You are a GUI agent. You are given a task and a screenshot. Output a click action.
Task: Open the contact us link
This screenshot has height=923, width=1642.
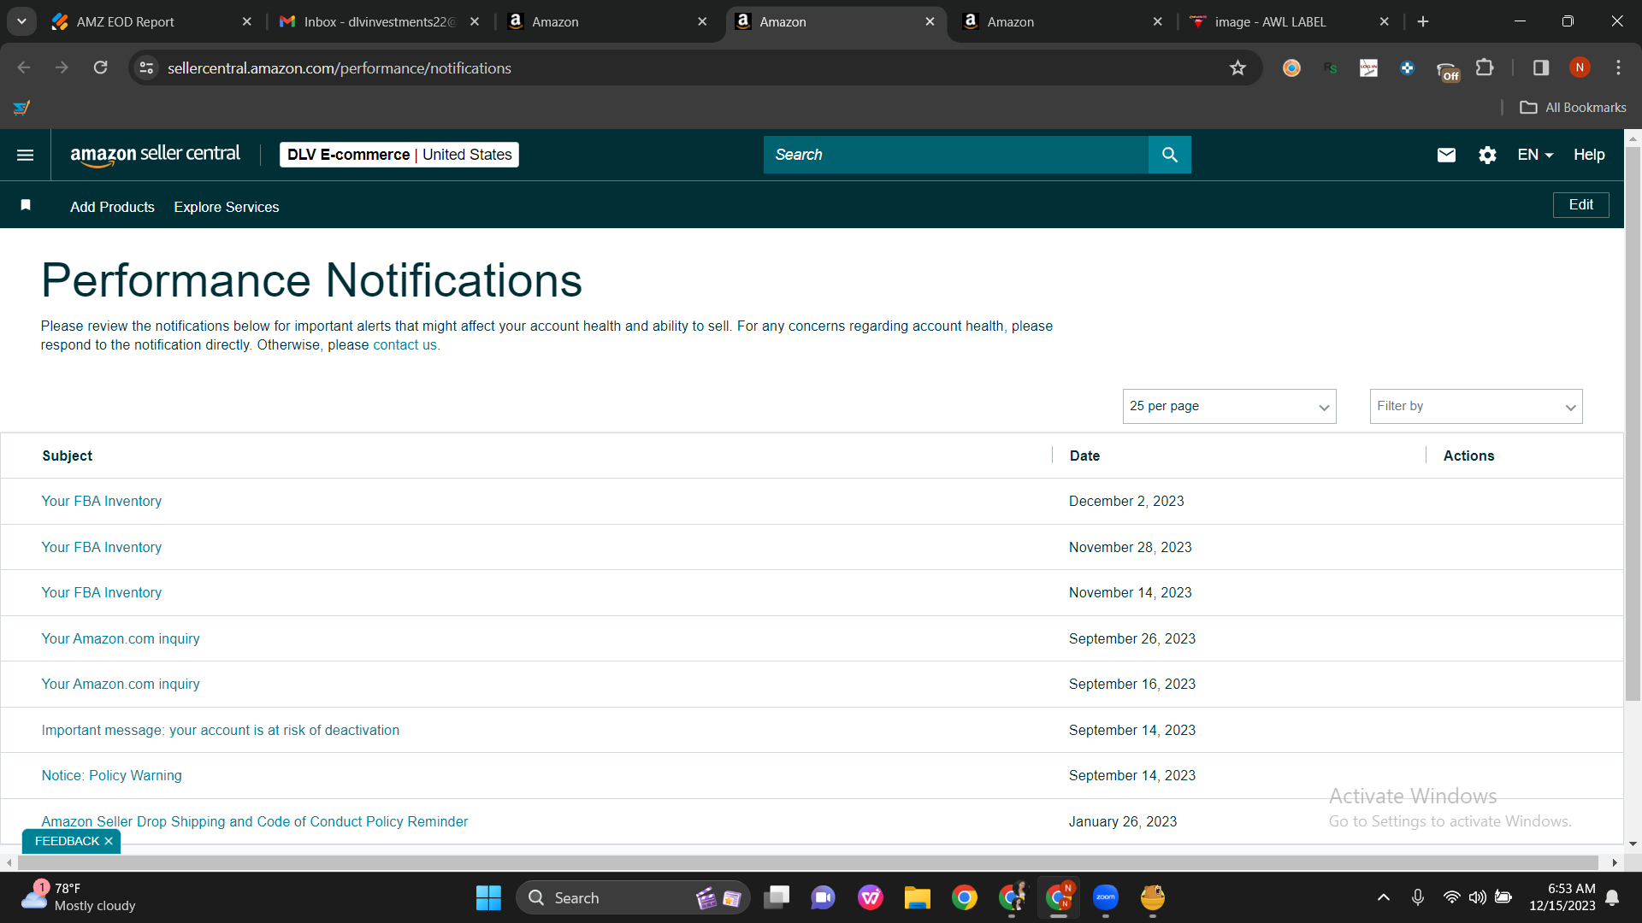point(405,344)
